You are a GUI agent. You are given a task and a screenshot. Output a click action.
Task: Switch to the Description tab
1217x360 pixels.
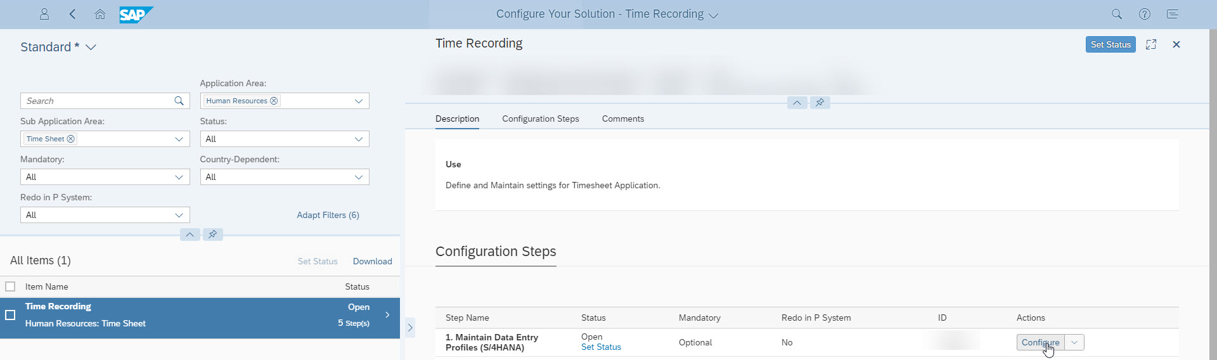click(x=457, y=119)
